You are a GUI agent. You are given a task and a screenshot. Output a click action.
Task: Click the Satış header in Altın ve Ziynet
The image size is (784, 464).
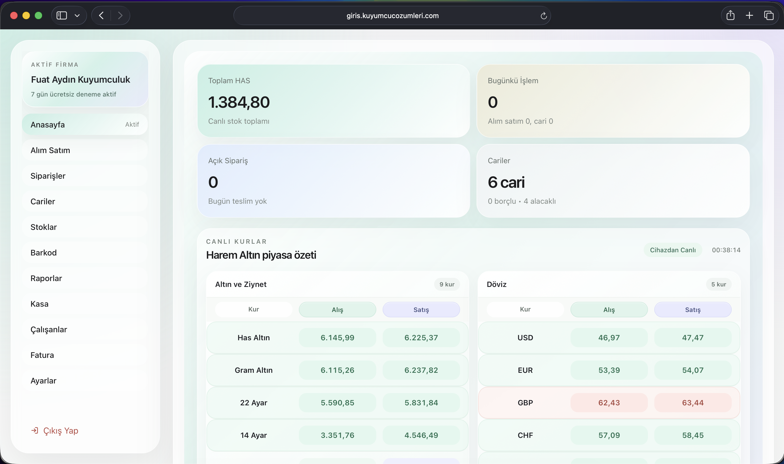(421, 310)
